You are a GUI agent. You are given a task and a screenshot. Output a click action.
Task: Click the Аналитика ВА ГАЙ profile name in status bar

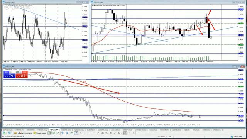pyautogui.click(x=164, y=137)
